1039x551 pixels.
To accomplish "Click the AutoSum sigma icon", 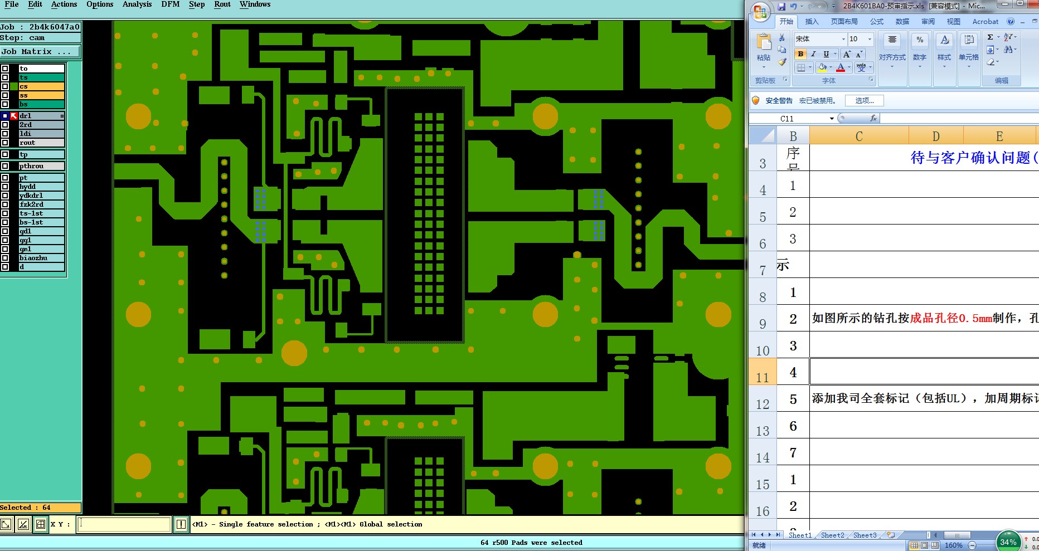I will click(990, 37).
